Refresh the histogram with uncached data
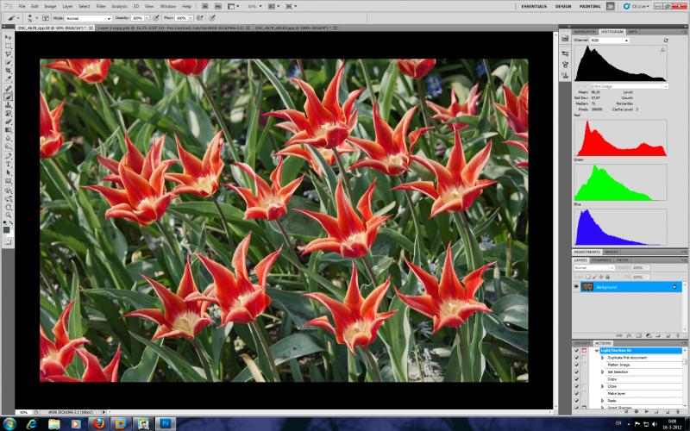 coord(665,40)
